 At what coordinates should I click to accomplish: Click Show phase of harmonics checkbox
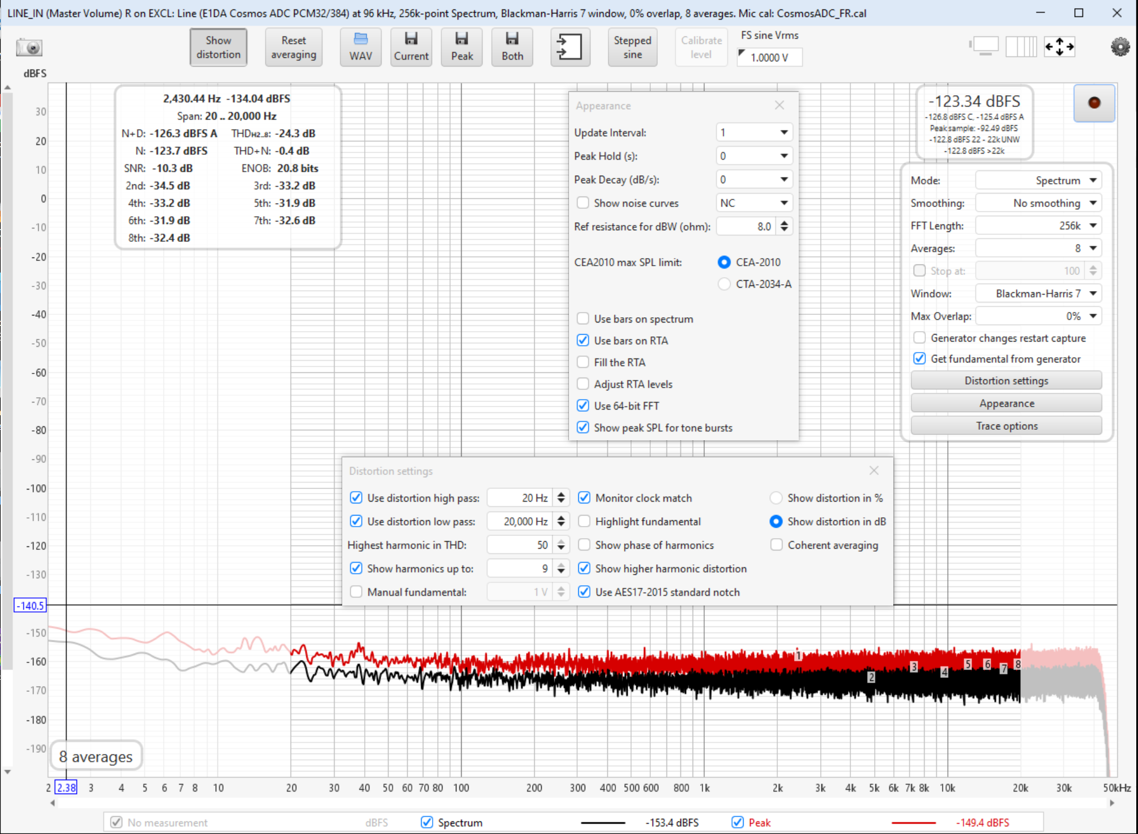(584, 545)
